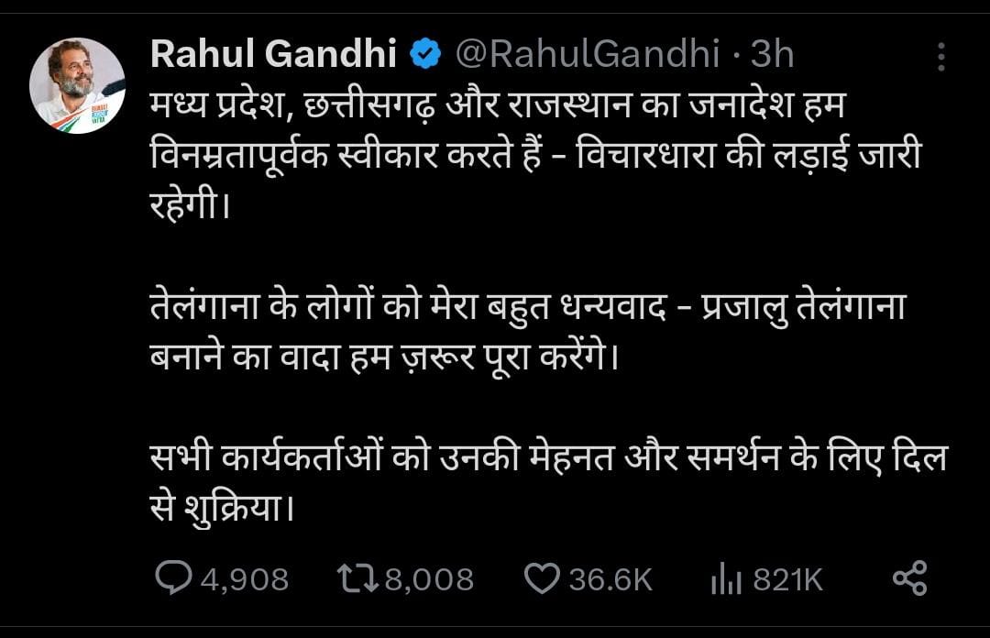Open the three-dot more options menu
The height and width of the screenshot is (638, 990).
(x=941, y=57)
